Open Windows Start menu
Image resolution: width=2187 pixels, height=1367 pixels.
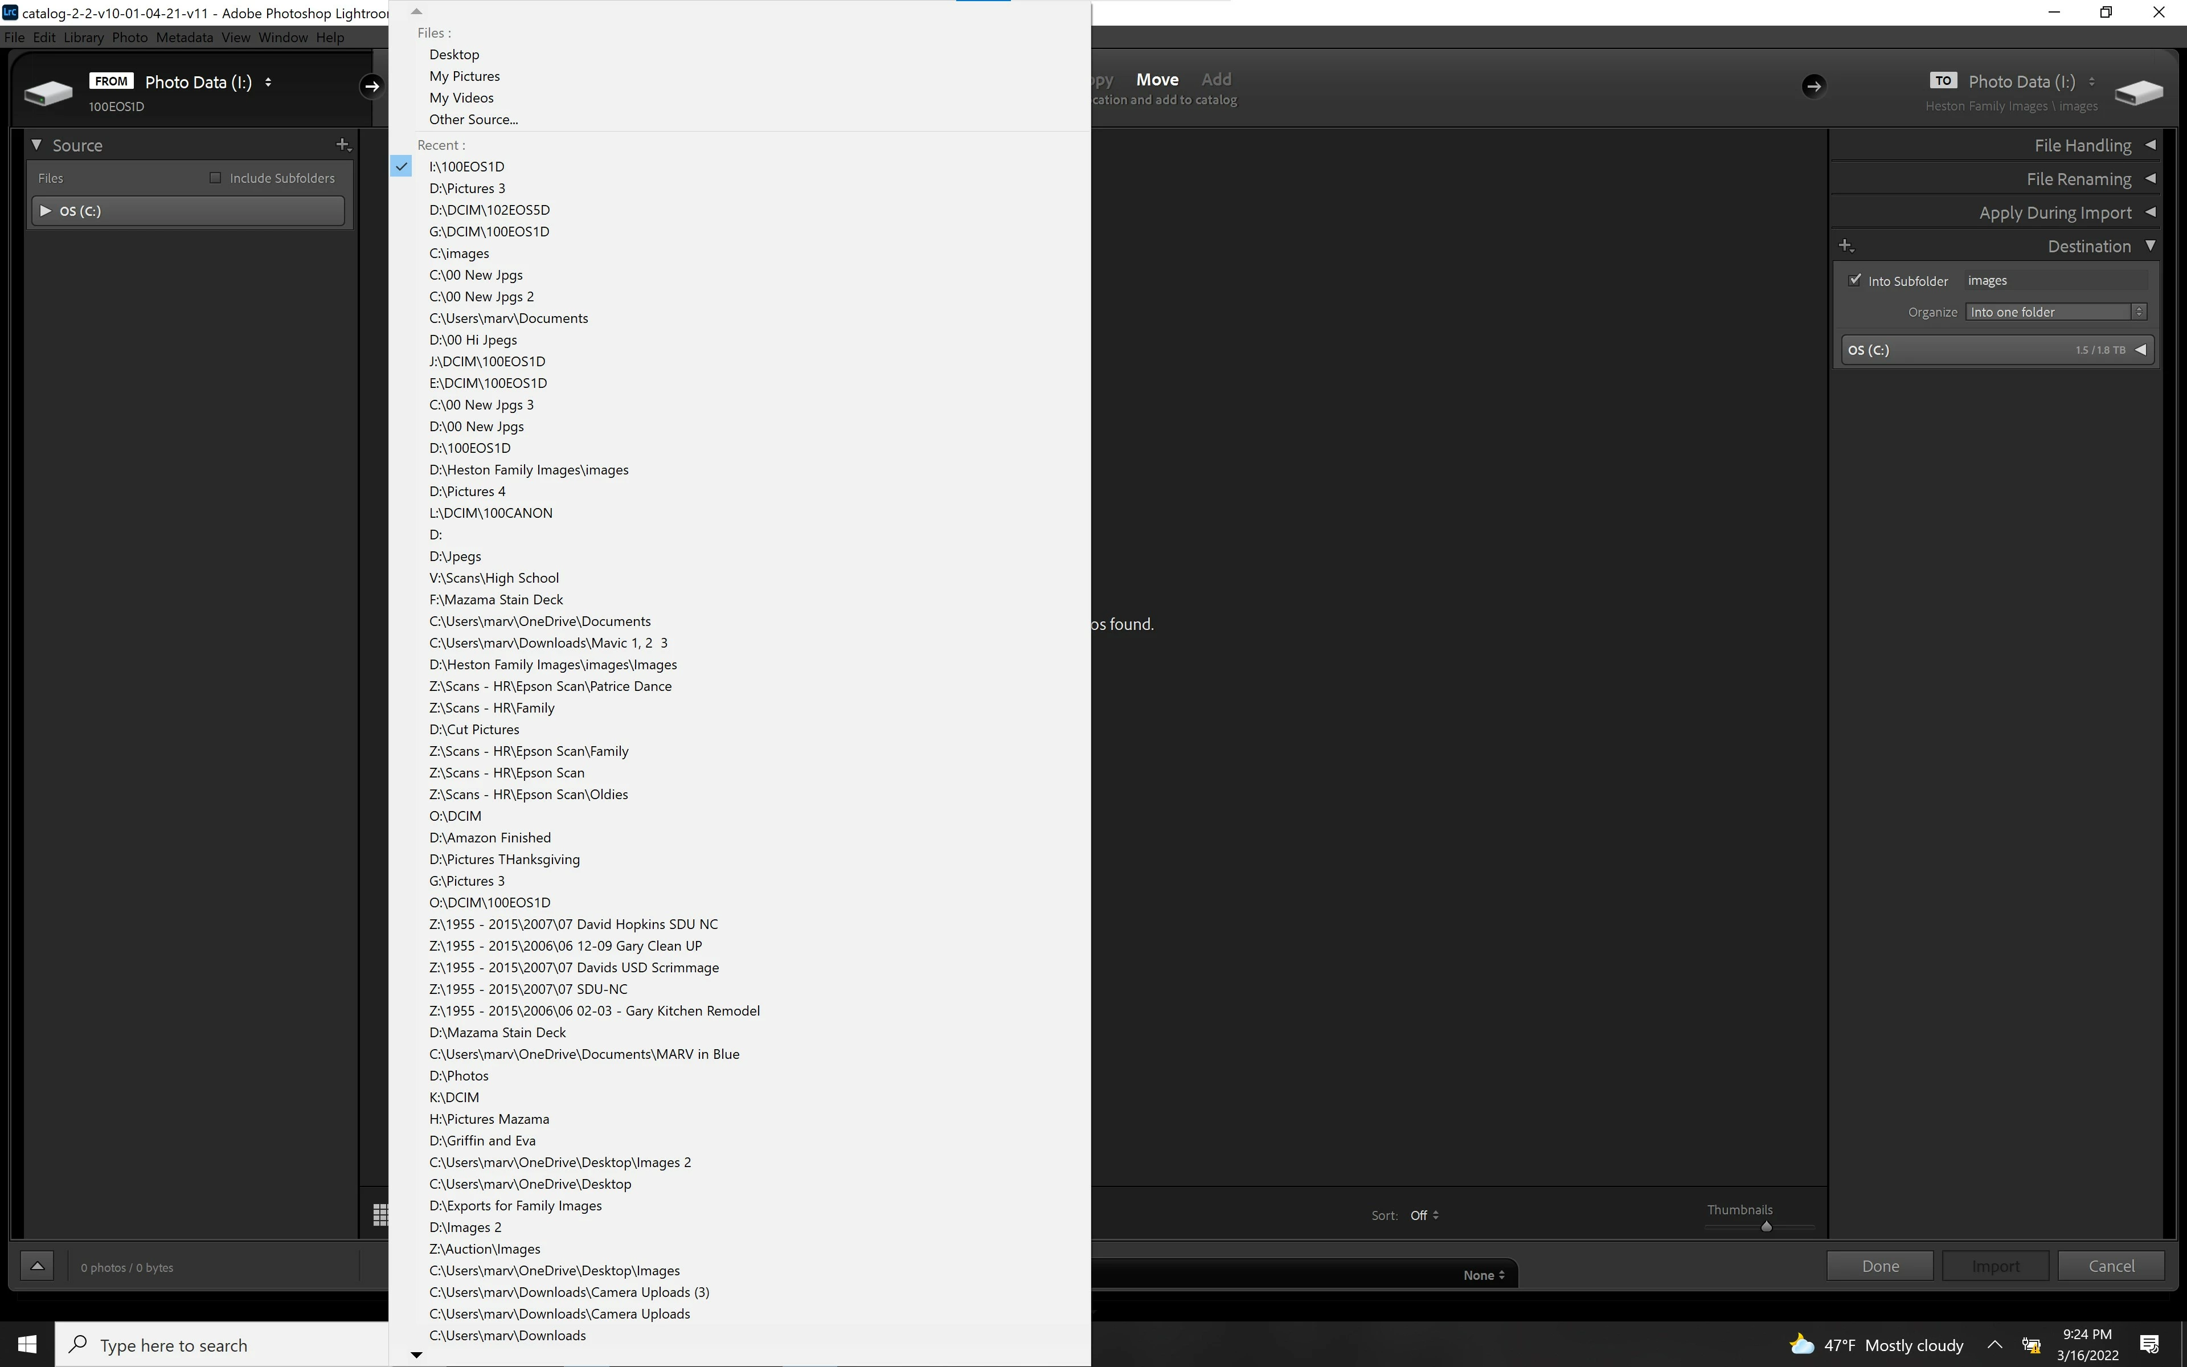click(x=27, y=1344)
